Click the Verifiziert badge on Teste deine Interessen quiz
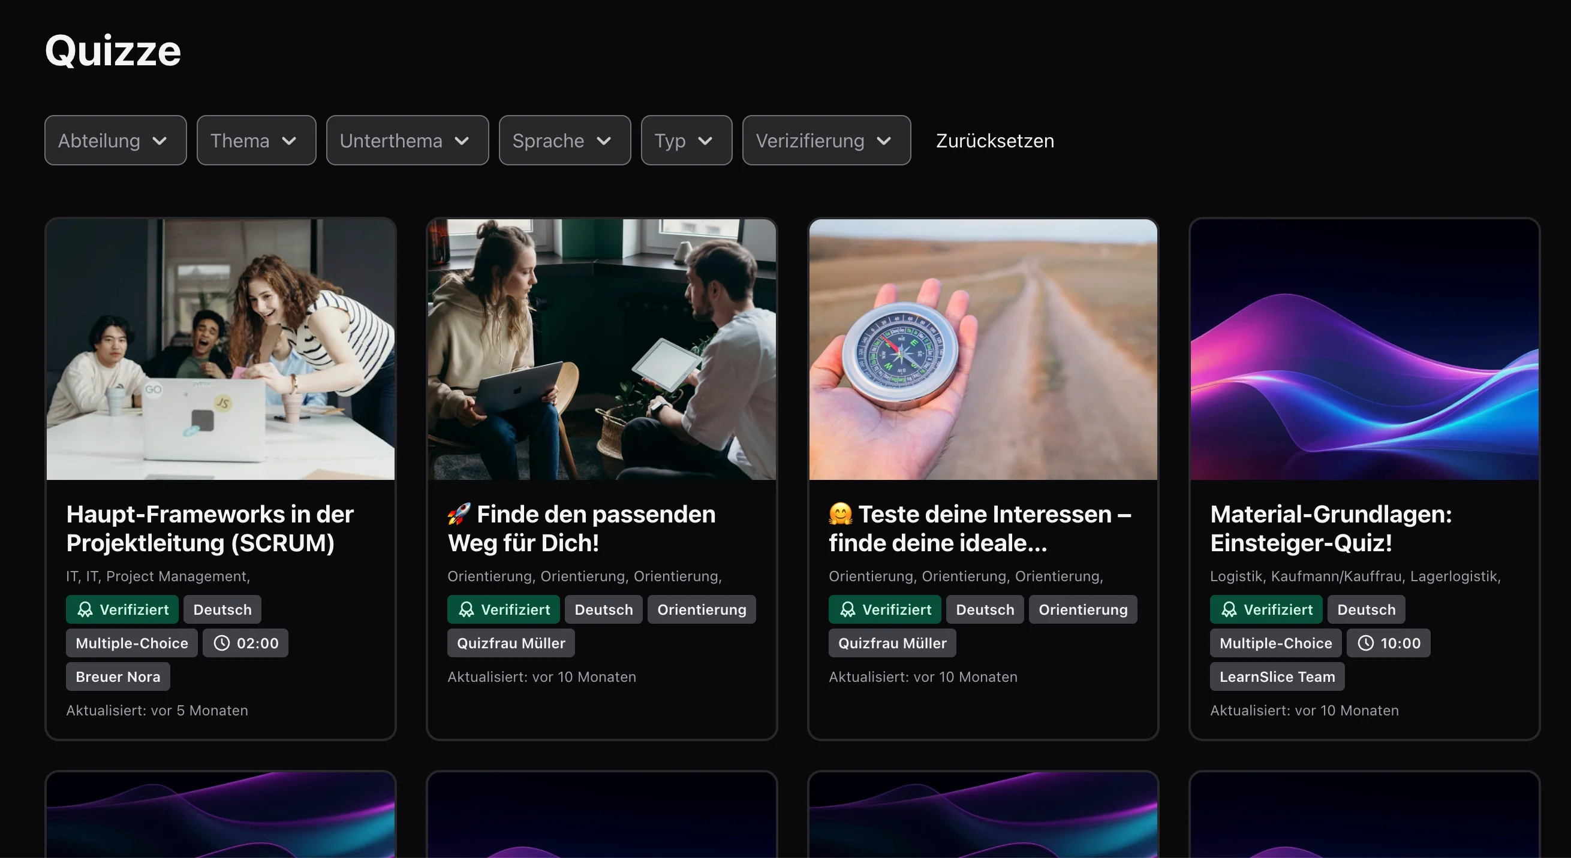 [x=884, y=609]
